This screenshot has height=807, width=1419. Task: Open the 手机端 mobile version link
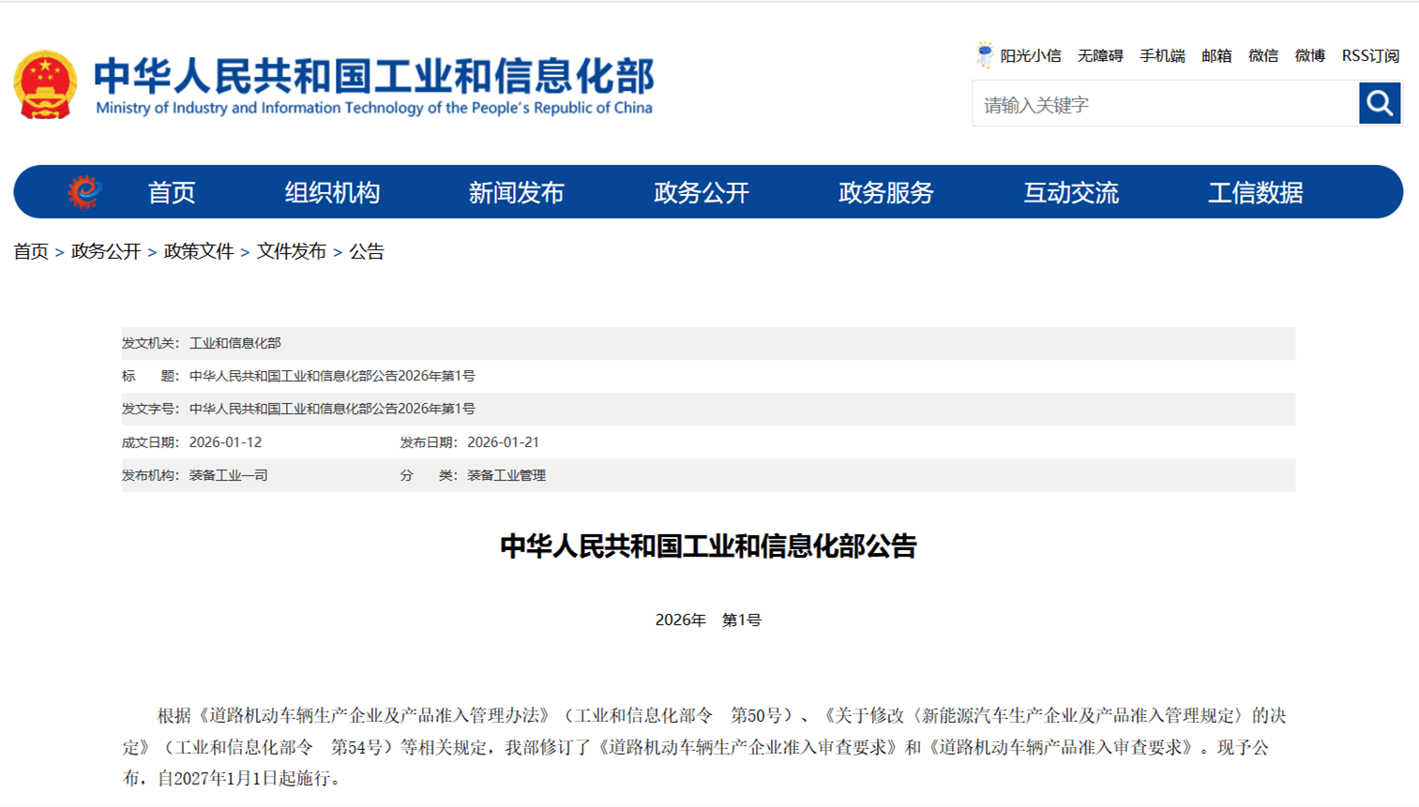coord(1162,56)
